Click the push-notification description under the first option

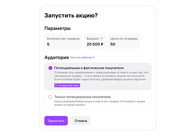101,76
